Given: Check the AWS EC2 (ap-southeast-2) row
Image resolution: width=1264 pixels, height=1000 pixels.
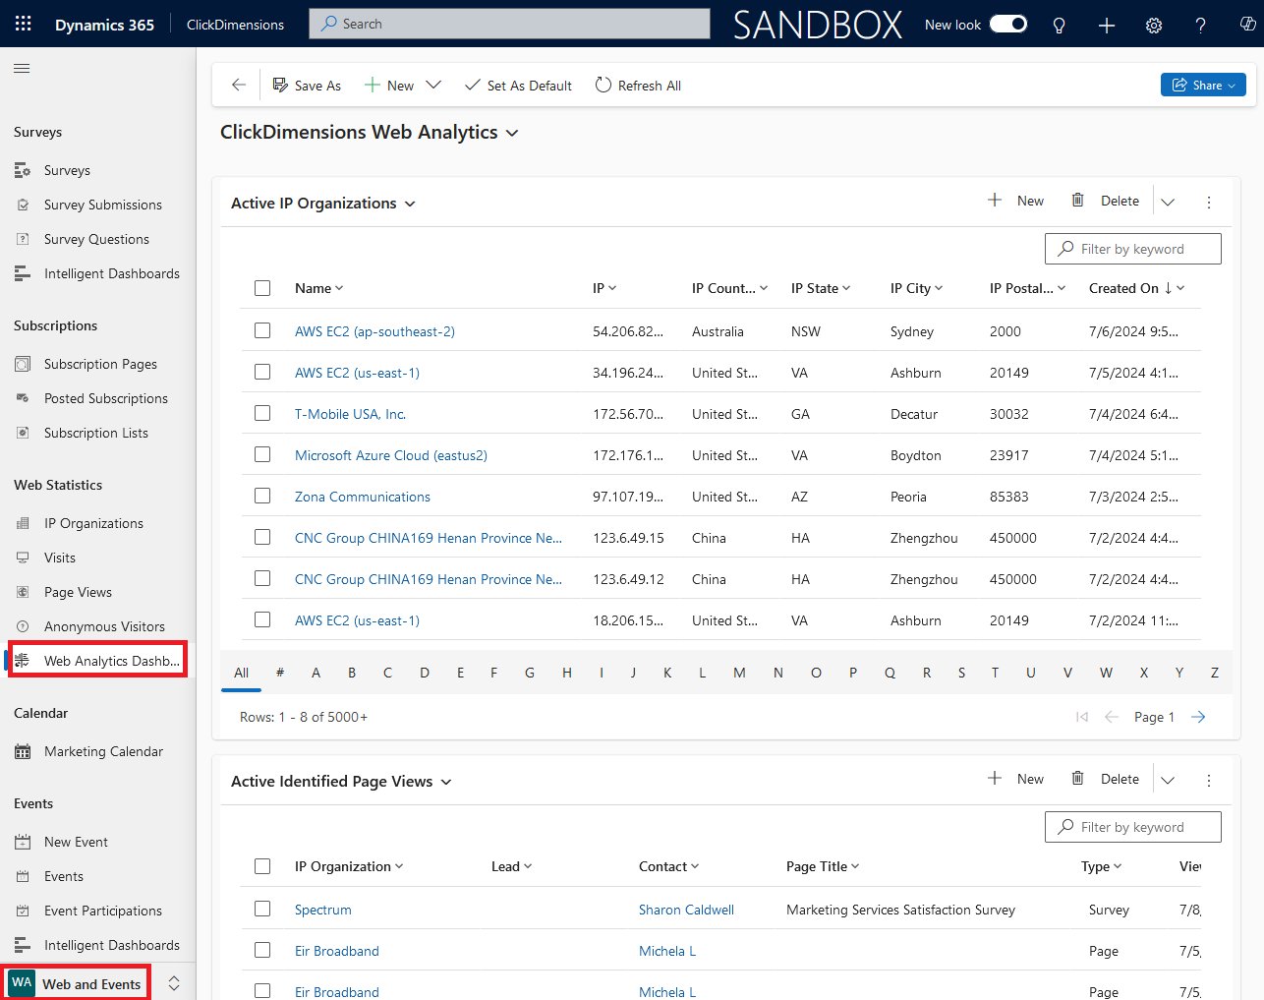Looking at the screenshot, I should [x=262, y=330].
